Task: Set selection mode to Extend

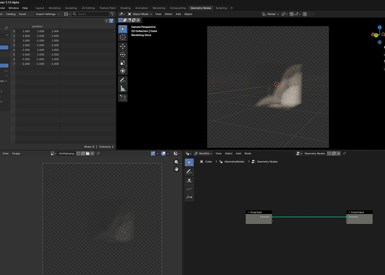Action: [x=125, y=20]
